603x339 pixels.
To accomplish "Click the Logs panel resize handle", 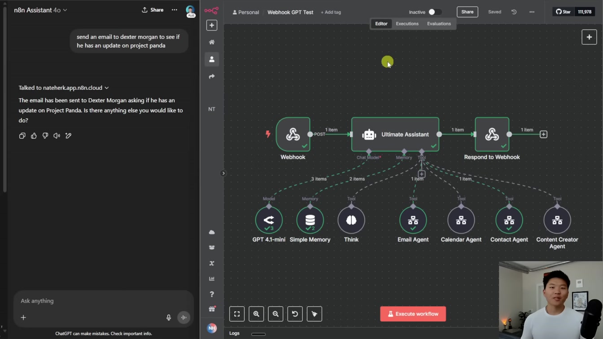I will [258, 334].
